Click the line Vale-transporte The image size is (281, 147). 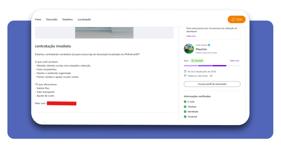click(x=45, y=92)
